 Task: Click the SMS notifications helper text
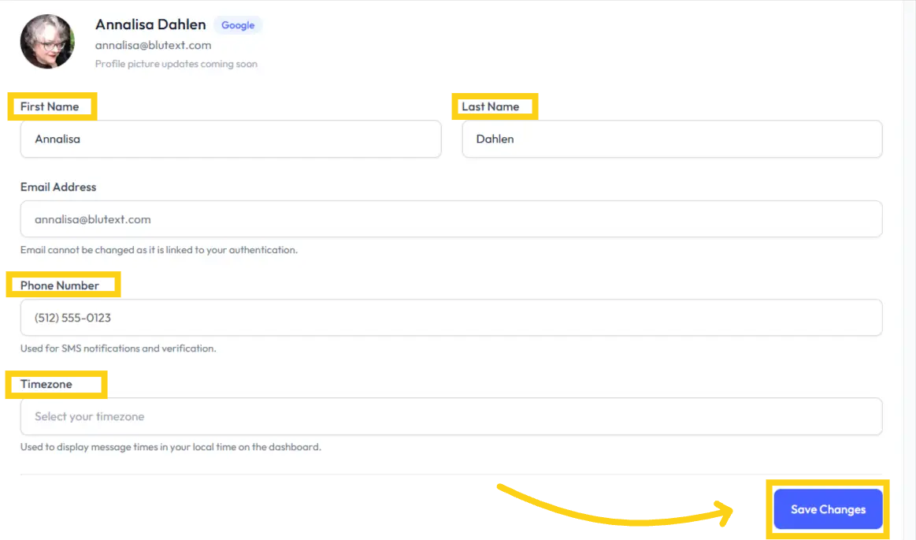coord(118,348)
